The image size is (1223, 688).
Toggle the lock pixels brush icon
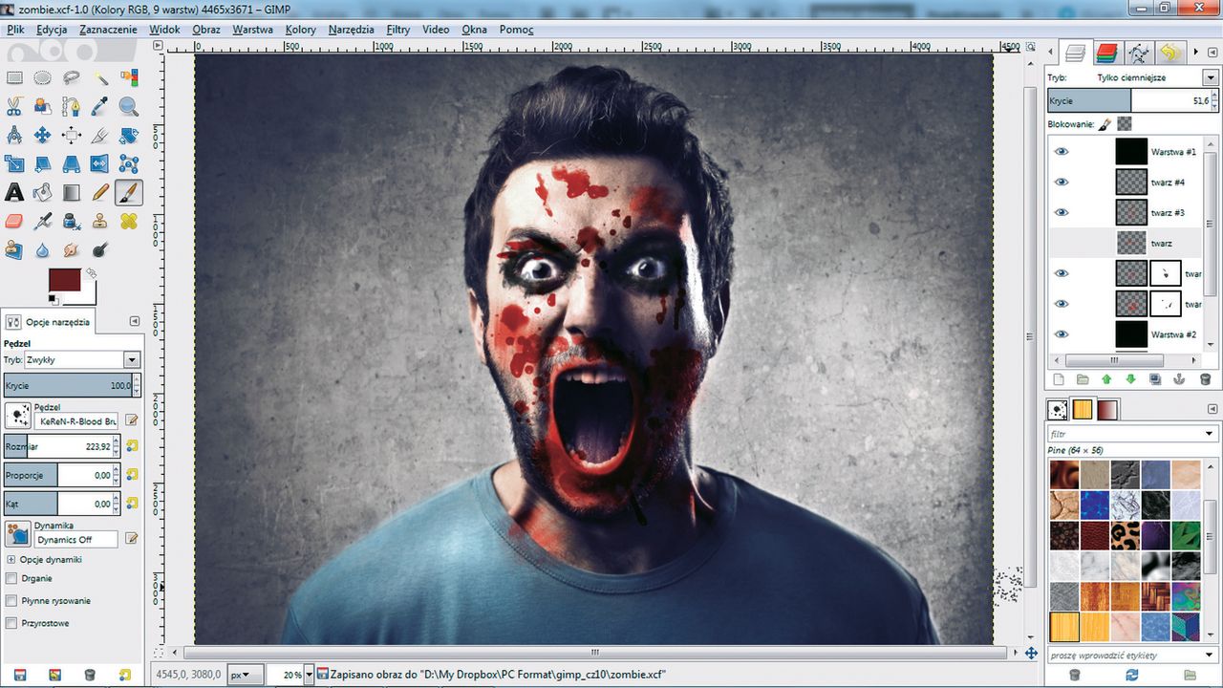(x=1105, y=124)
